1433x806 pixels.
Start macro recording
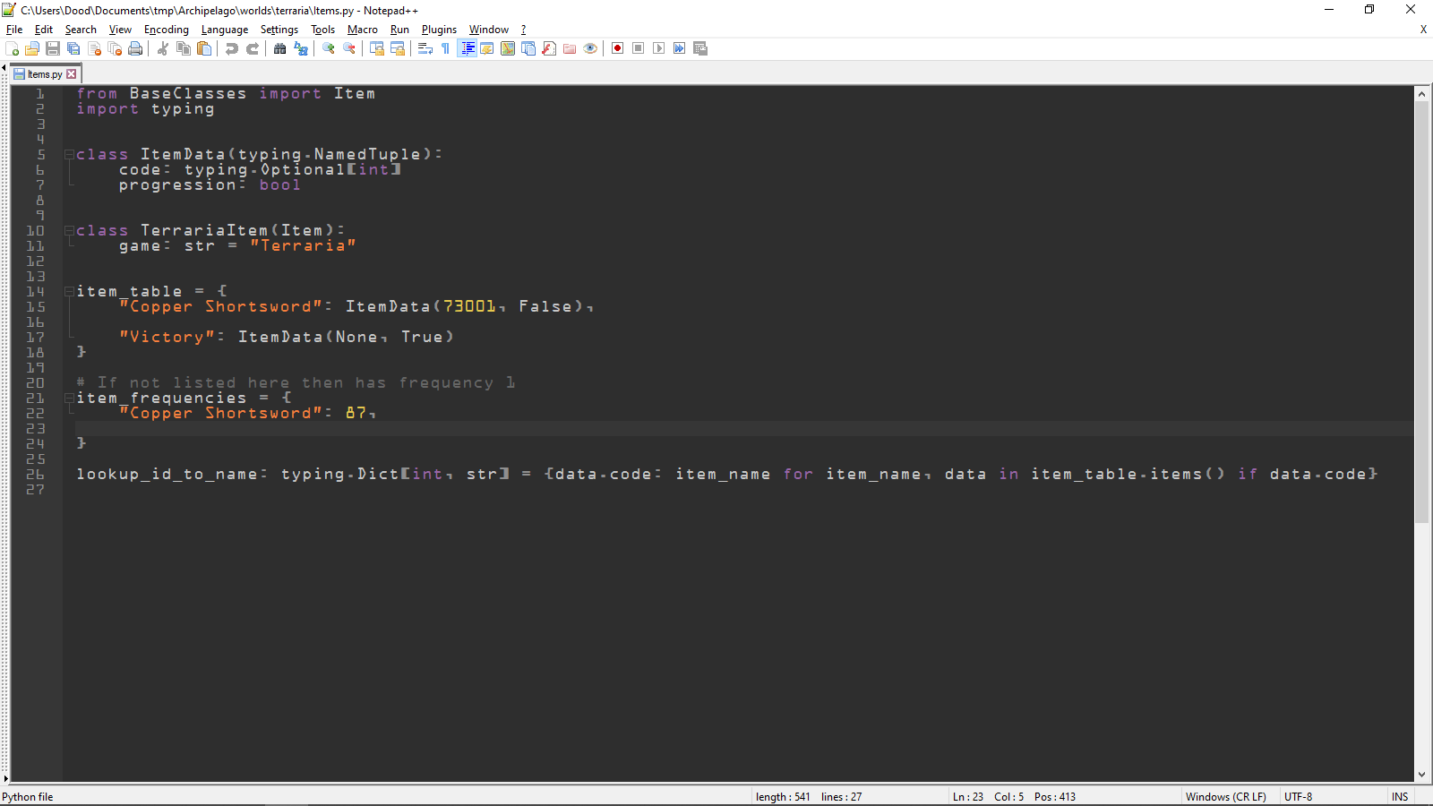pyautogui.click(x=617, y=48)
